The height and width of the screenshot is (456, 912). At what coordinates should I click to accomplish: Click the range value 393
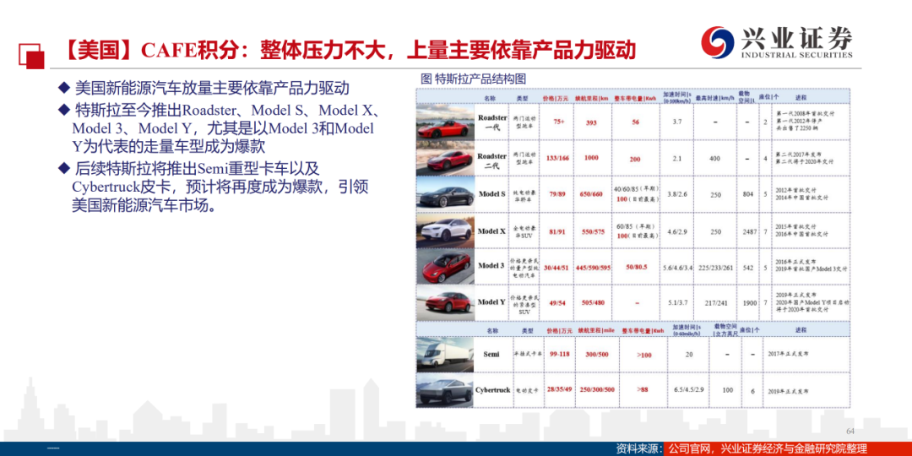click(x=591, y=122)
